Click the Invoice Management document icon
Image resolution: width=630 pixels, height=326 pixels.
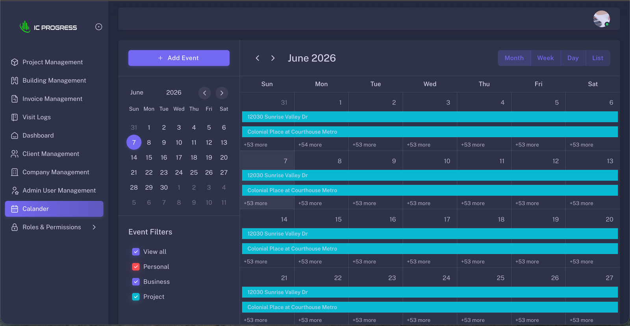[15, 99]
